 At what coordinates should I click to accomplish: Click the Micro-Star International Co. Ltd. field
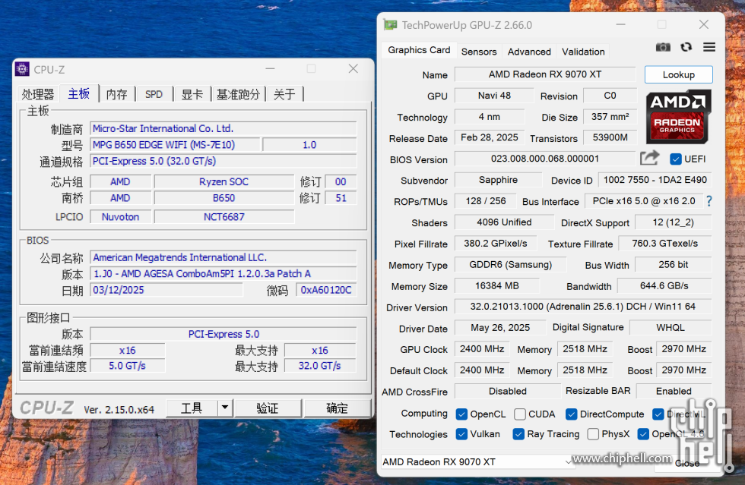tap(223, 128)
